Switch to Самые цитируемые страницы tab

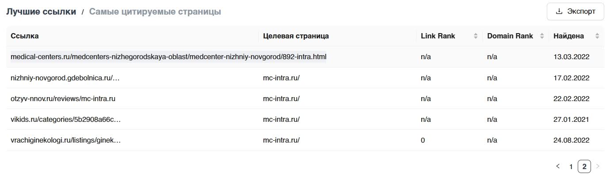155,11
